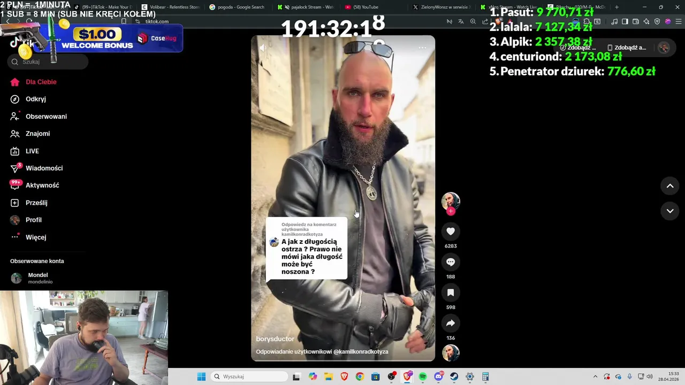Open Steam from the taskbar
This screenshot has height=385, width=685.
click(454, 376)
